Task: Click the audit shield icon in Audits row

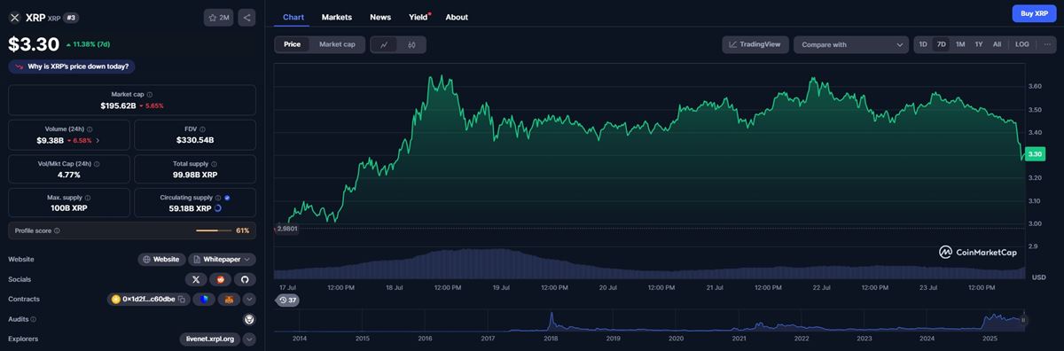Action: 249,319
